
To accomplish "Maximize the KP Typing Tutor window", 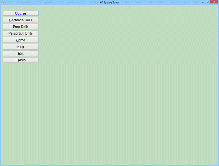I will tap(208, 2).
